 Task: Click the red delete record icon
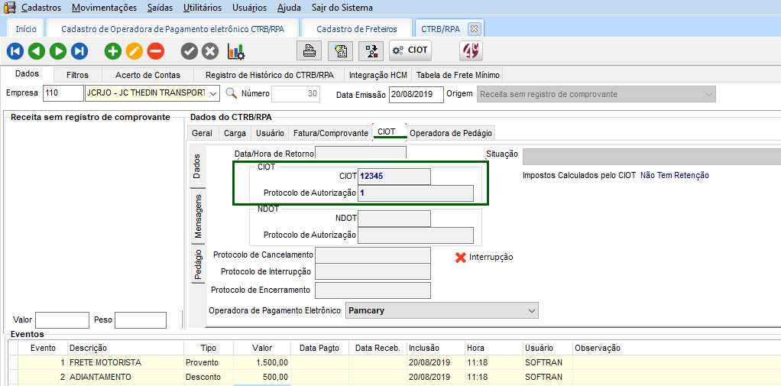(155, 51)
